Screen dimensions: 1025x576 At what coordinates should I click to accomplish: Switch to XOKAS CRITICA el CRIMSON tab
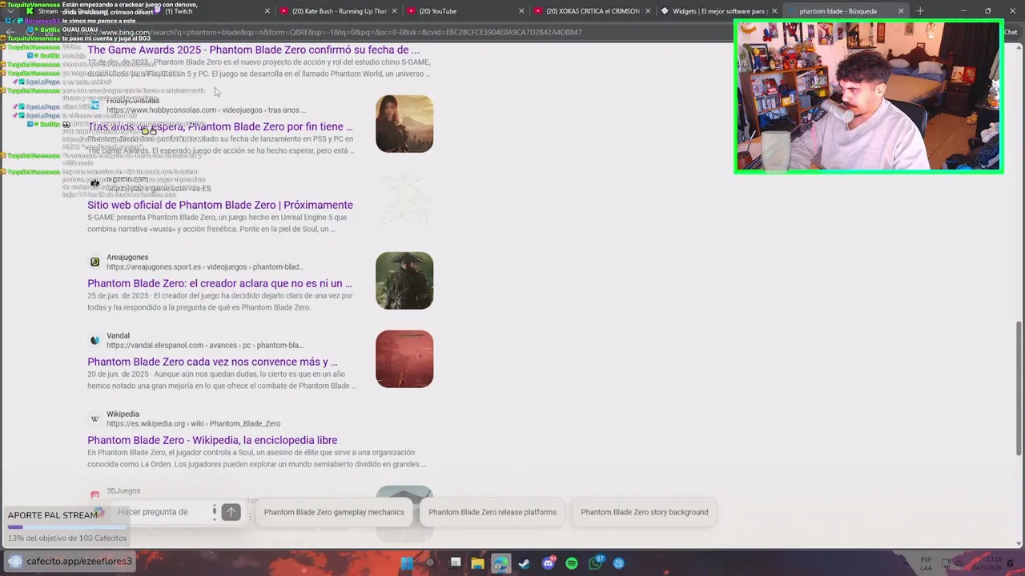[x=593, y=11]
